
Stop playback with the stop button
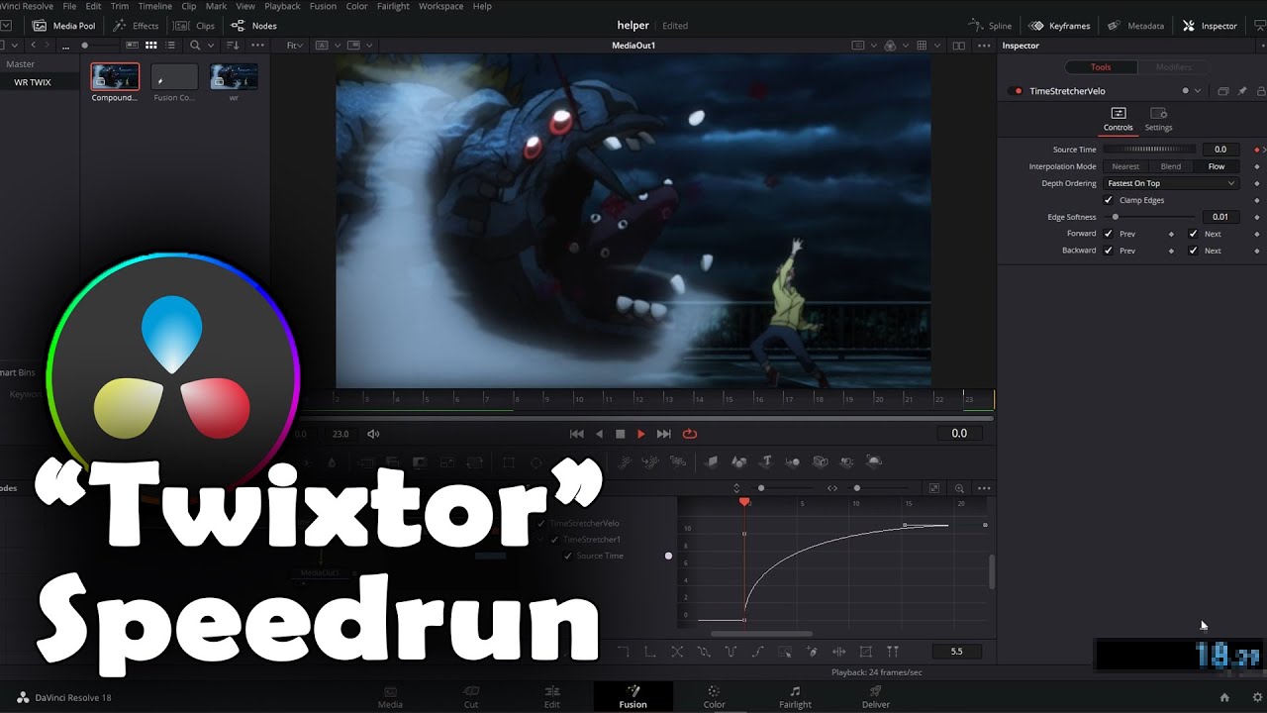621,434
